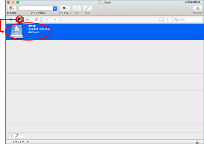Switch to the outline browser view
The width and height of the screenshot is (204, 144).
[11, 20]
